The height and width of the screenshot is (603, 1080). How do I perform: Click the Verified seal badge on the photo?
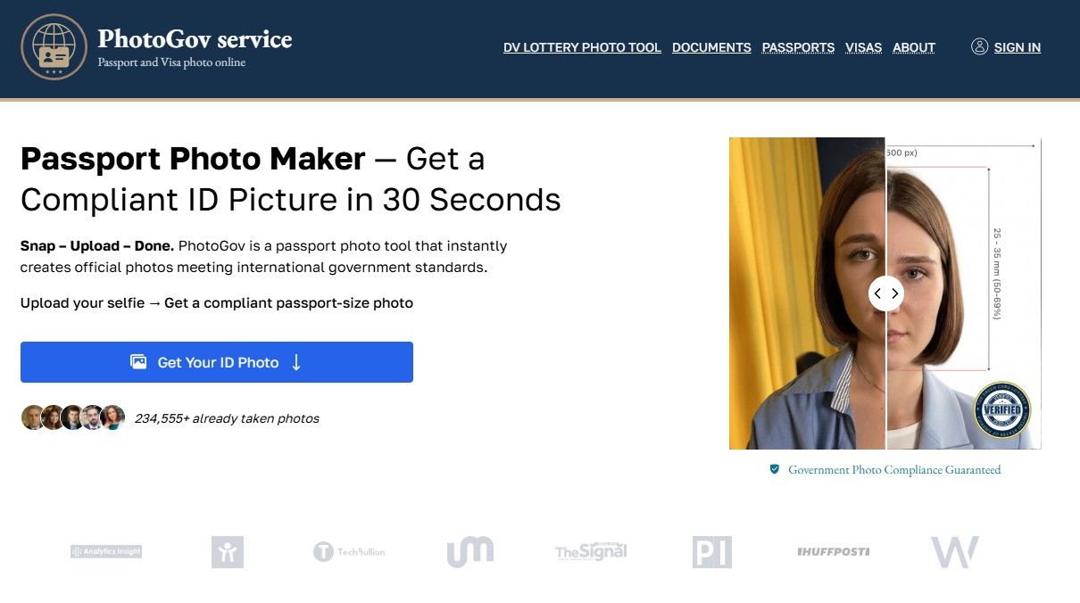pyautogui.click(x=1001, y=410)
